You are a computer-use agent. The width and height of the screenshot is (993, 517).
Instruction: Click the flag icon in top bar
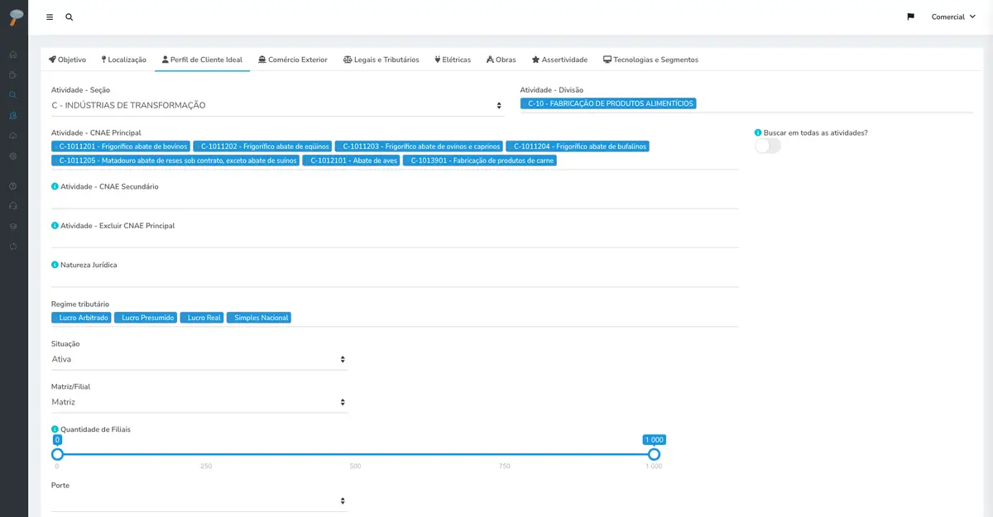[910, 17]
